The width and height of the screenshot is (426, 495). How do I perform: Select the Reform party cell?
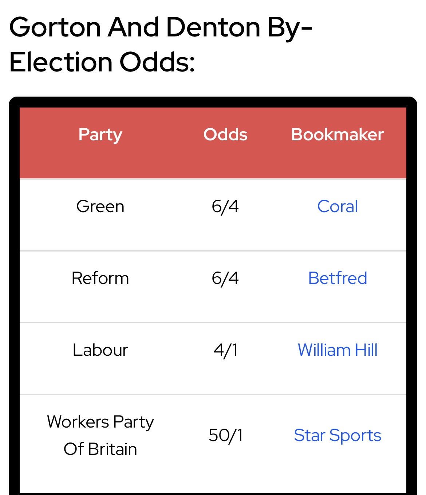100,278
